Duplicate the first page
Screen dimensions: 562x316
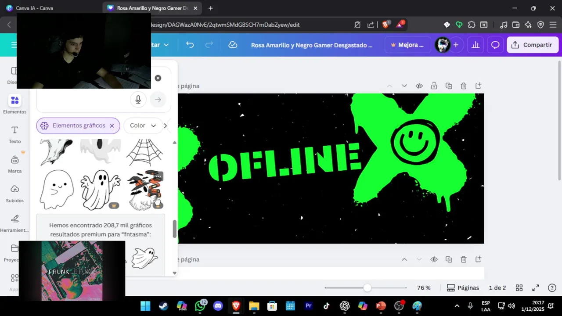coord(449,86)
